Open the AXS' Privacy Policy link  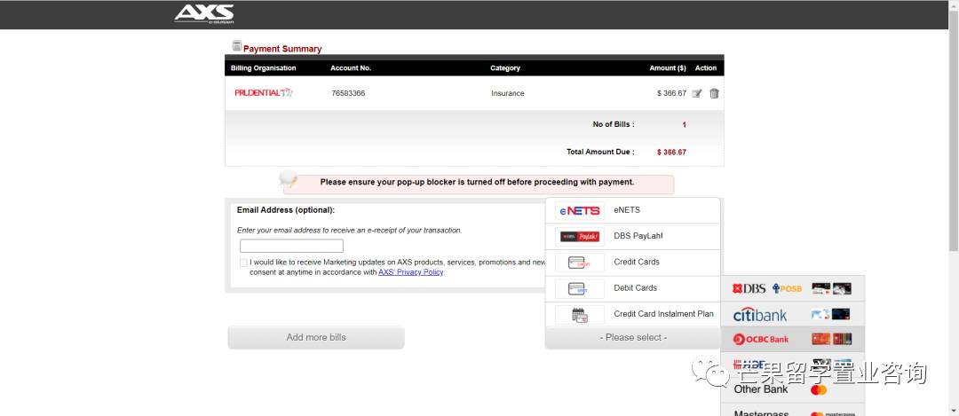[410, 272]
